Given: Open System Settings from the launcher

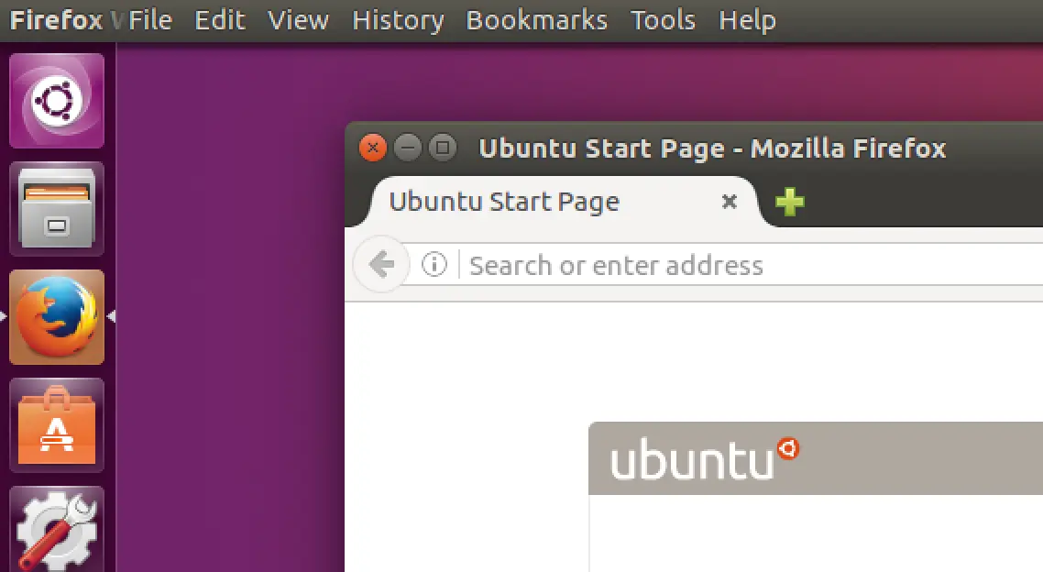Looking at the screenshot, I should click(x=57, y=530).
